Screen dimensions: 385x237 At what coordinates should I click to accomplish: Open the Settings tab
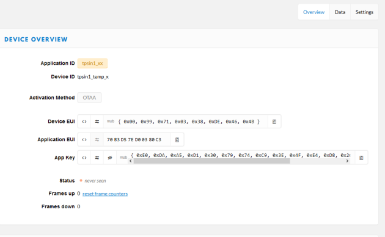364,12
